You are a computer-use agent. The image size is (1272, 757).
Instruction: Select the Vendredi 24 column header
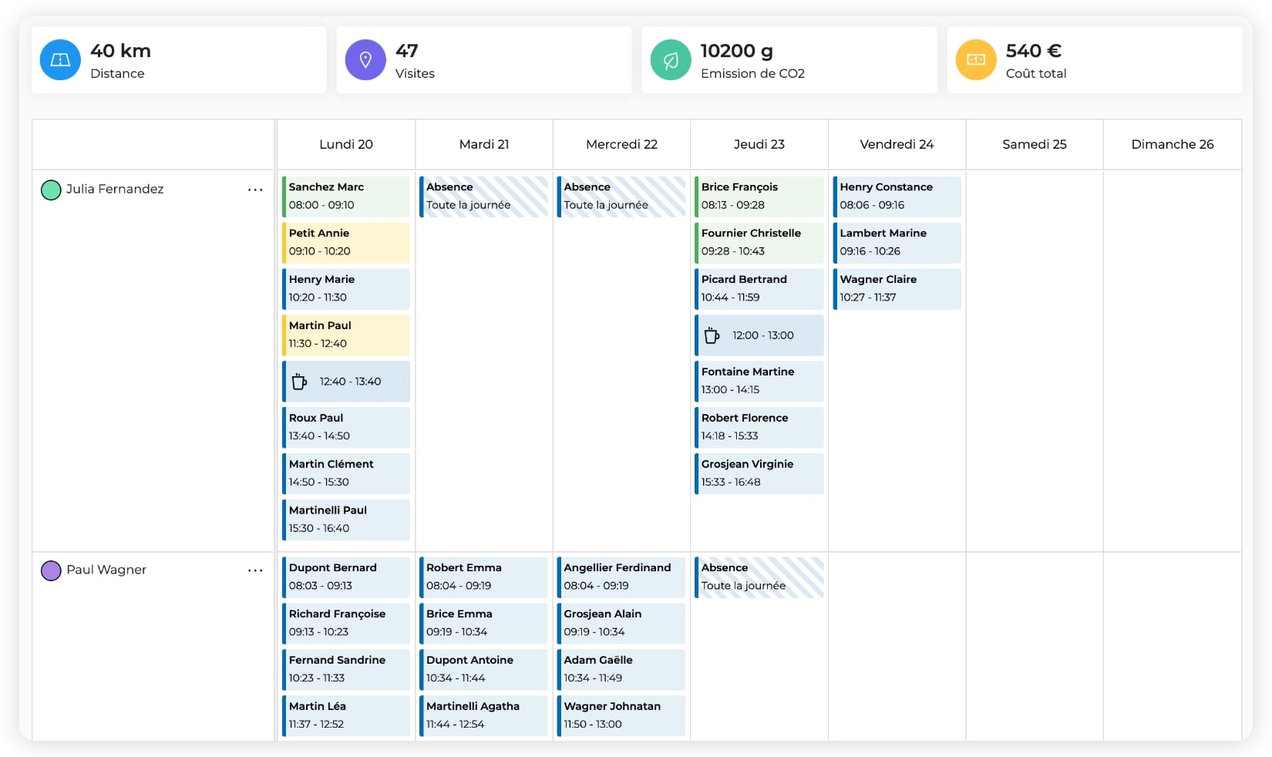pyautogui.click(x=897, y=144)
